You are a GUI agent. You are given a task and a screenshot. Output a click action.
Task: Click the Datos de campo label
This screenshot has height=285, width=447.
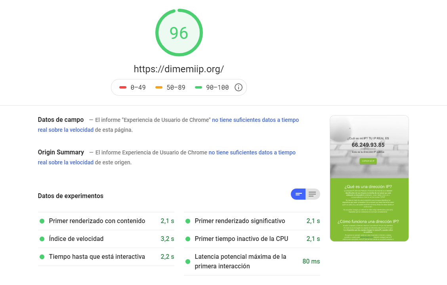pos(61,119)
